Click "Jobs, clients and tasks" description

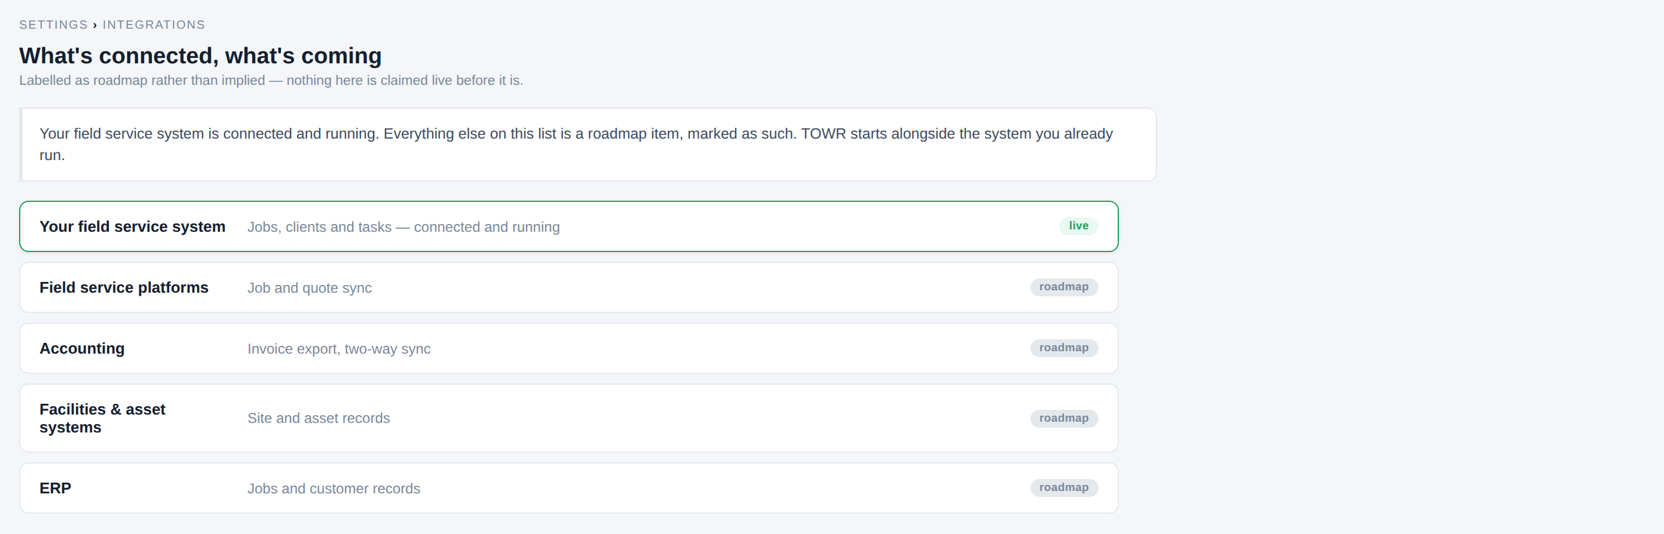point(403,228)
